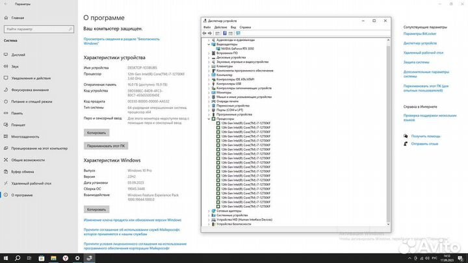Collapse the Процессоры tree node
The height and width of the screenshot is (263, 468).
209,119
